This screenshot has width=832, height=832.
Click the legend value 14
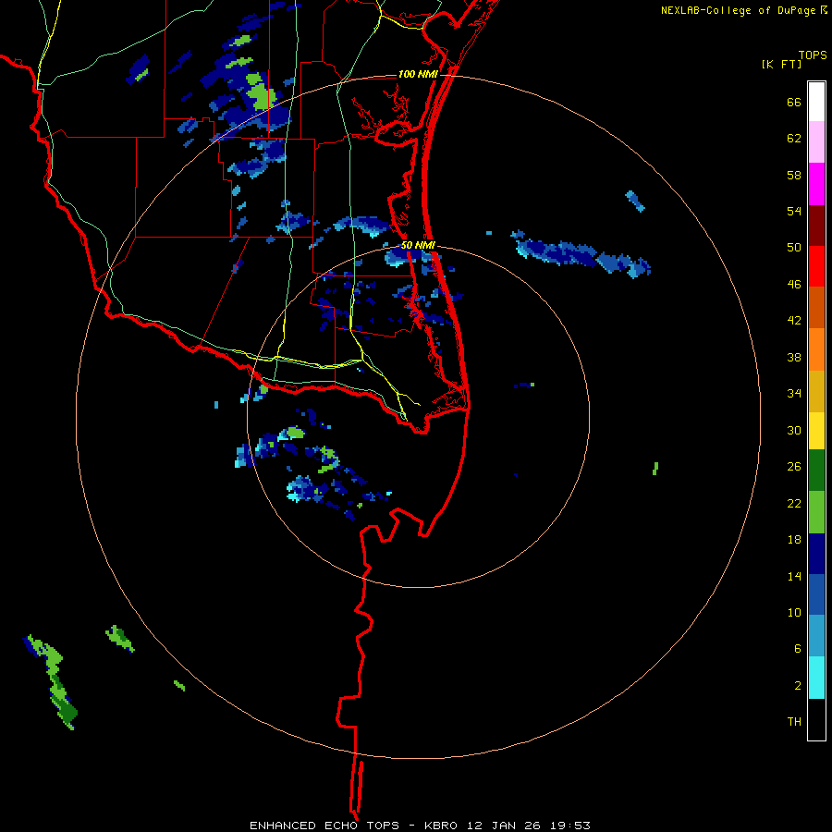794,576
